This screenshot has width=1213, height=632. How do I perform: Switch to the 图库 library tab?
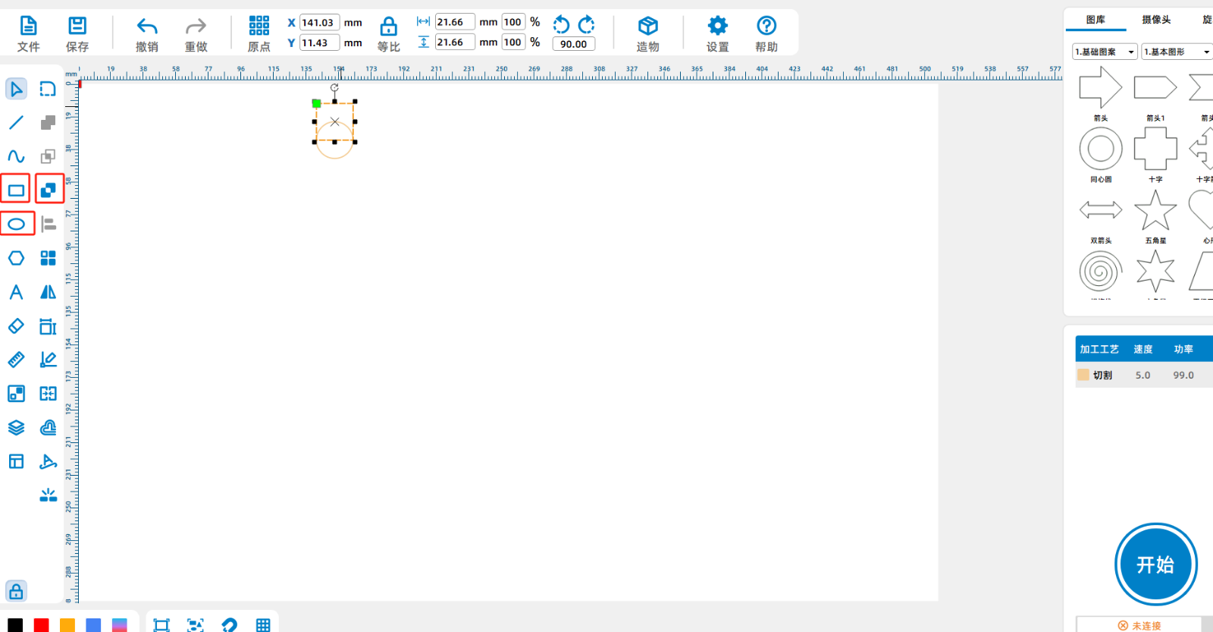(1095, 20)
